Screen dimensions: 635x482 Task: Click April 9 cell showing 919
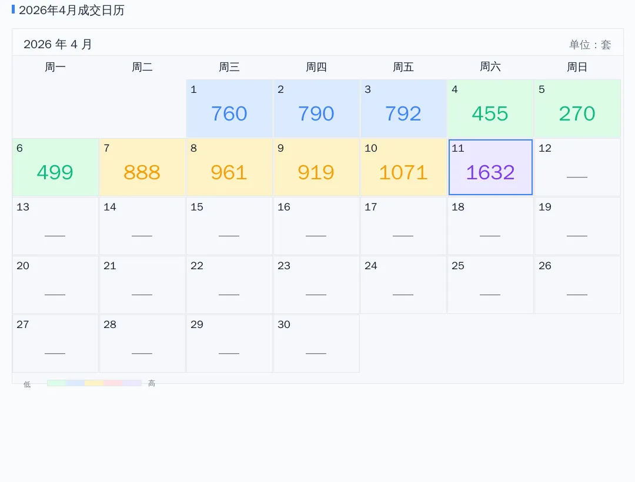[x=316, y=167]
